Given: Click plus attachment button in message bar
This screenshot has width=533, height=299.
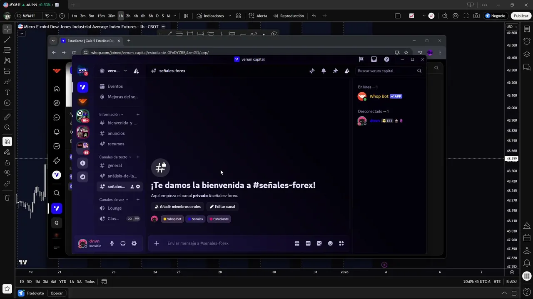Looking at the screenshot, I should [157, 243].
